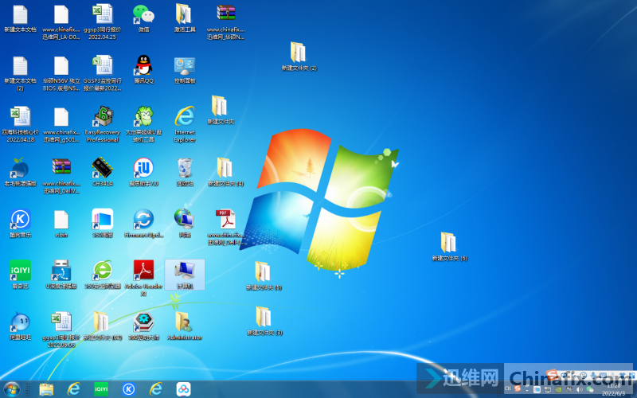Select the 控制面板 Control Panel icon
The height and width of the screenshot is (398, 637).
pos(185,69)
